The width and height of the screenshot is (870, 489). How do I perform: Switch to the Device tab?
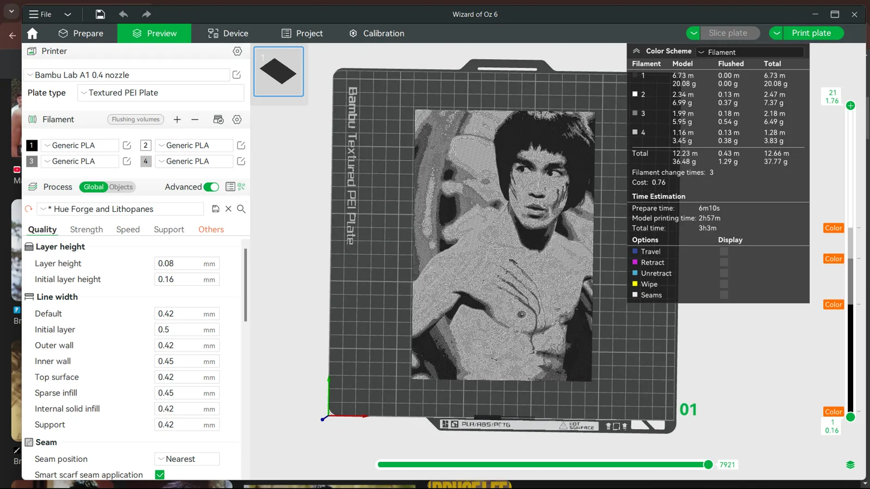pyautogui.click(x=228, y=34)
